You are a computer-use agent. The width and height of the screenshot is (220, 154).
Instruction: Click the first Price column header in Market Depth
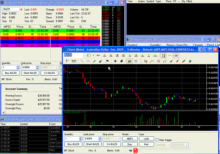click(x=20, y=26)
